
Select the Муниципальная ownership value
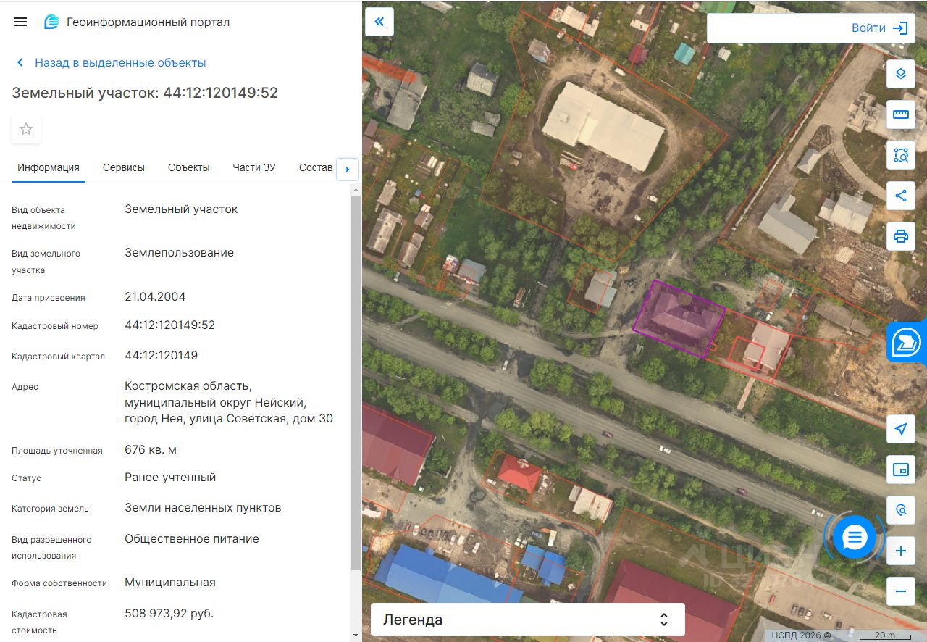170,583
